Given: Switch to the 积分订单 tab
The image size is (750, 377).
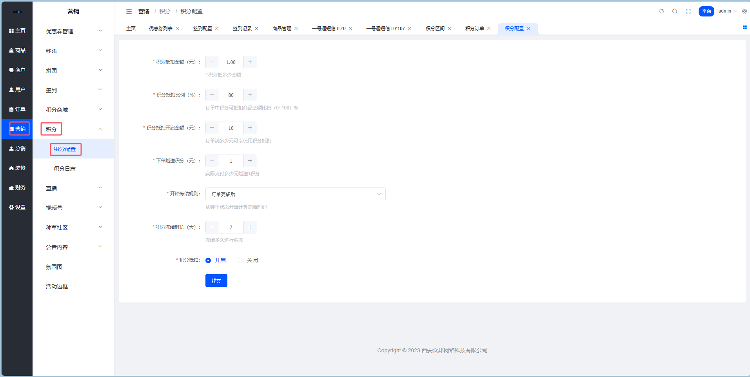Looking at the screenshot, I should (474, 29).
